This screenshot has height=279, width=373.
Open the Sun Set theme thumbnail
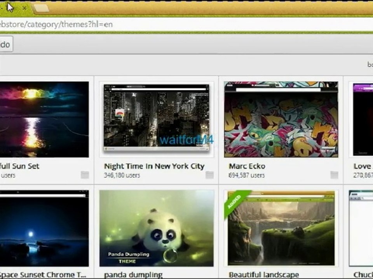[44, 119]
